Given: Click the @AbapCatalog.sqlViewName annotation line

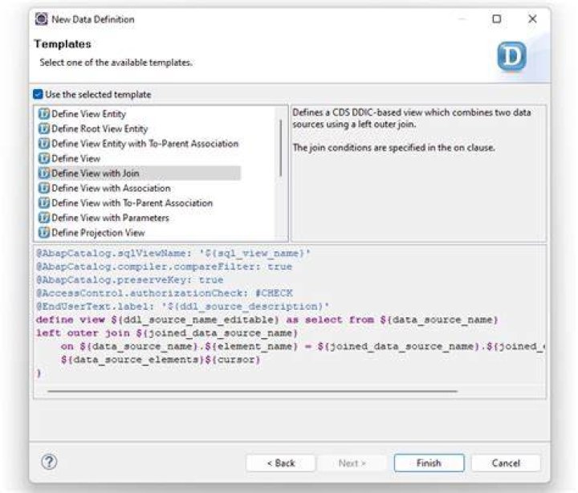Looking at the screenshot, I should (173, 253).
